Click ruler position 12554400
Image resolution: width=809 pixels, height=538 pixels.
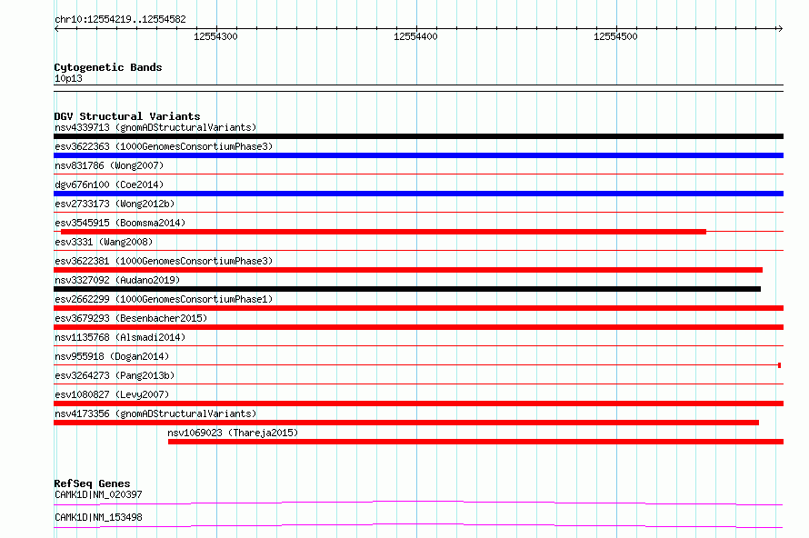click(415, 36)
